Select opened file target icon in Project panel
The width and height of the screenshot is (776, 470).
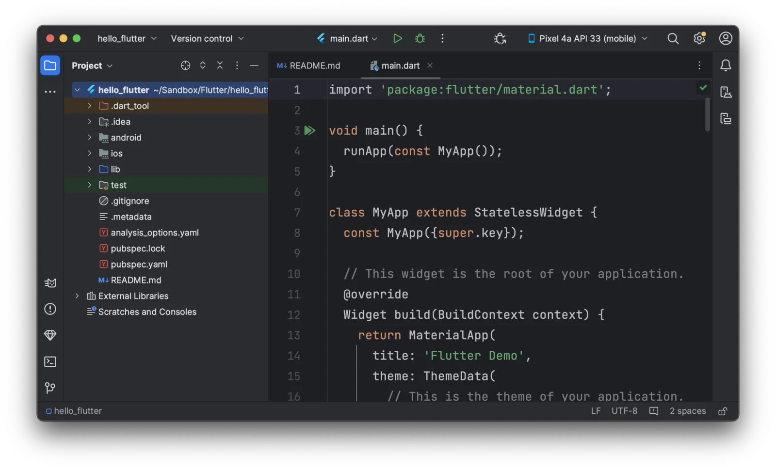click(x=185, y=65)
